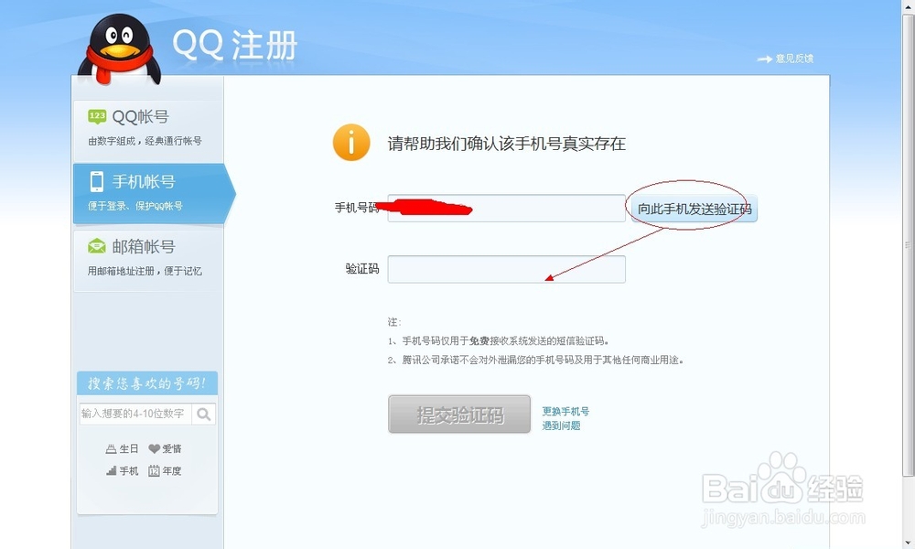This screenshot has width=915, height=549.
Task: Select the 邮箱帐号 sidebar tab
Action: click(x=147, y=260)
